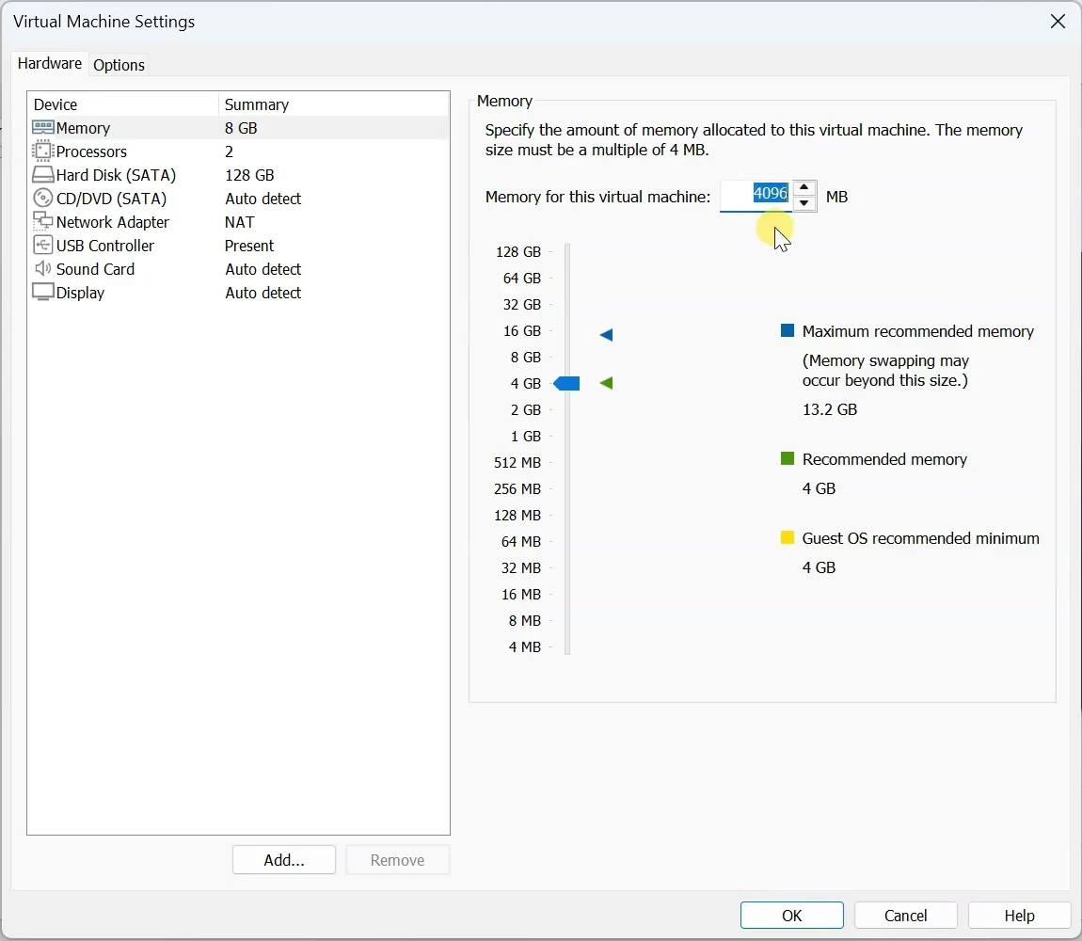Select the Processors device row
Viewport: 1082px width, 941px height.
[238, 152]
